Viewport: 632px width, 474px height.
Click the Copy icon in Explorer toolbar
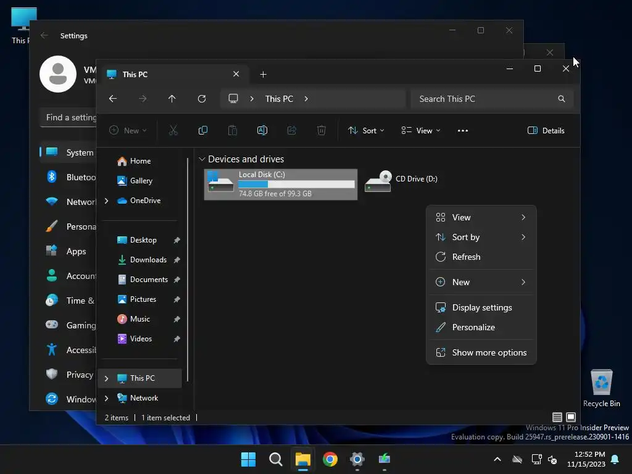(x=202, y=130)
